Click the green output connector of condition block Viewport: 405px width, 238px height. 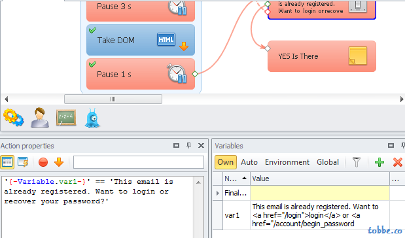[268, 4]
